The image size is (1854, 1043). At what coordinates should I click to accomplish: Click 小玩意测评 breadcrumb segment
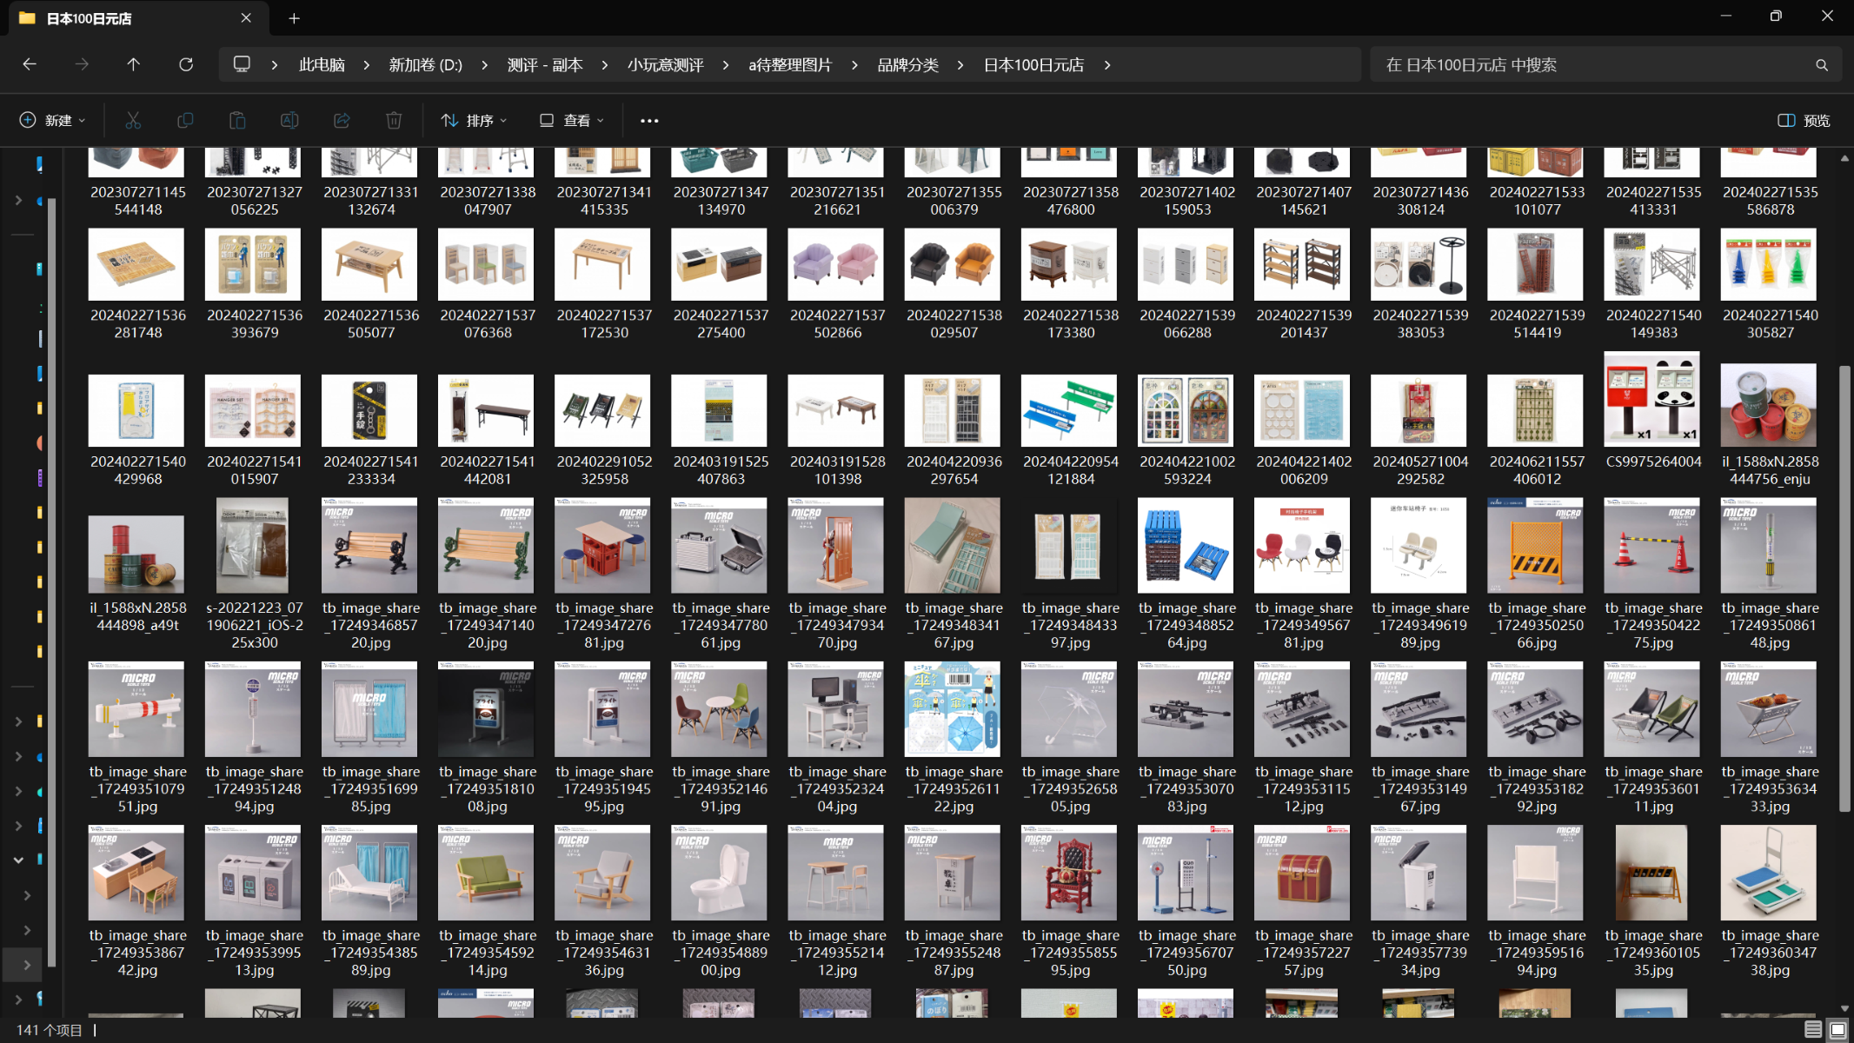665,65
